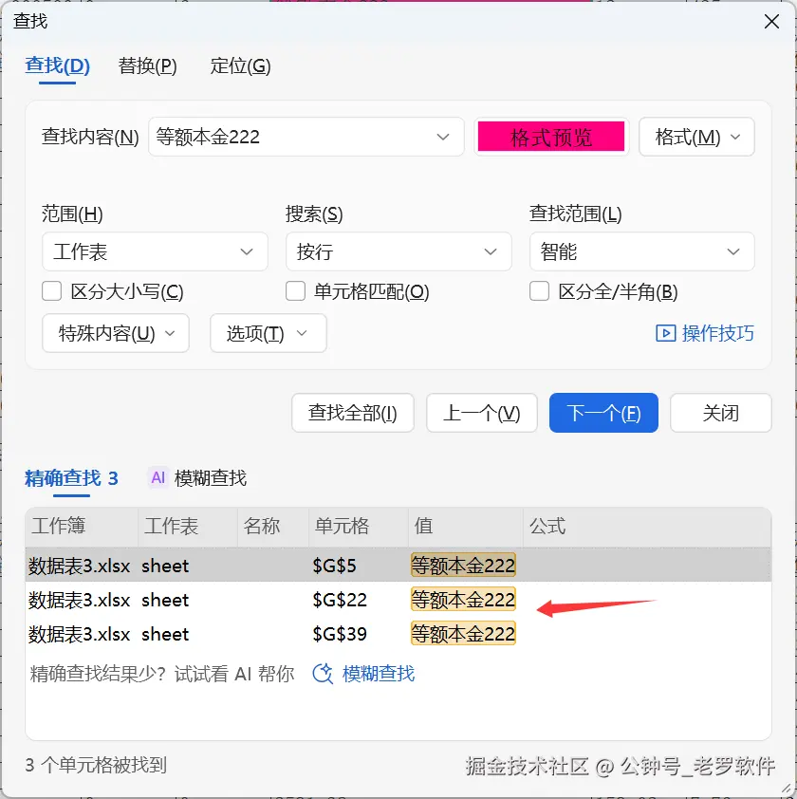The width and height of the screenshot is (797, 799).
Task: Switch to the 查找(D) tab
Action: point(57,65)
